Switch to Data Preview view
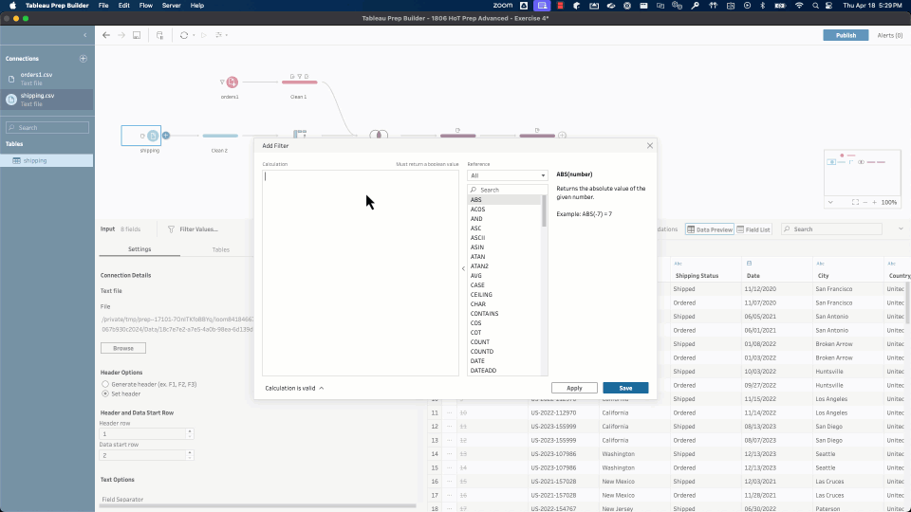The width and height of the screenshot is (911, 512). 710,229
